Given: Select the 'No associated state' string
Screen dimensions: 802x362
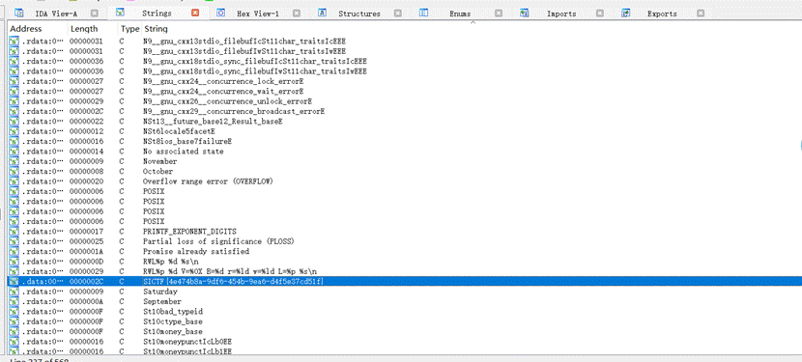Looking at the screenshot, I should tap(184, 152).
